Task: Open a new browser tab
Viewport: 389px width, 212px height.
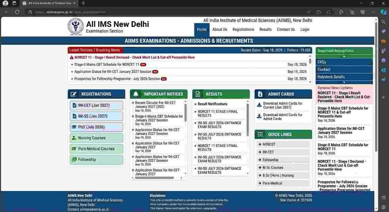Action: coord(83,3)
